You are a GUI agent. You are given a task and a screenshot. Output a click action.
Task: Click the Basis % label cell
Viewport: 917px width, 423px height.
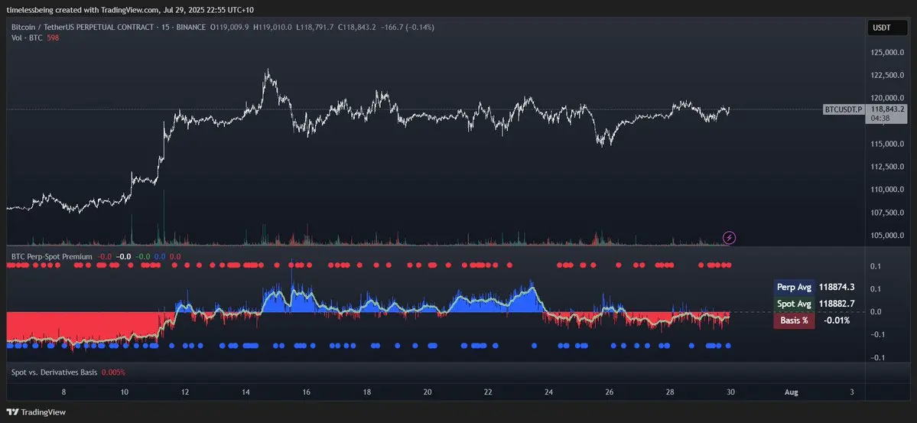click(794, 320)
